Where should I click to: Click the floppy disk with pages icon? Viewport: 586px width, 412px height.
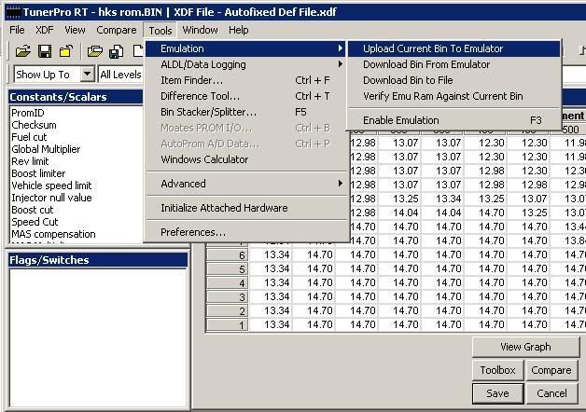pyautogui.click(x=117, y=51)
